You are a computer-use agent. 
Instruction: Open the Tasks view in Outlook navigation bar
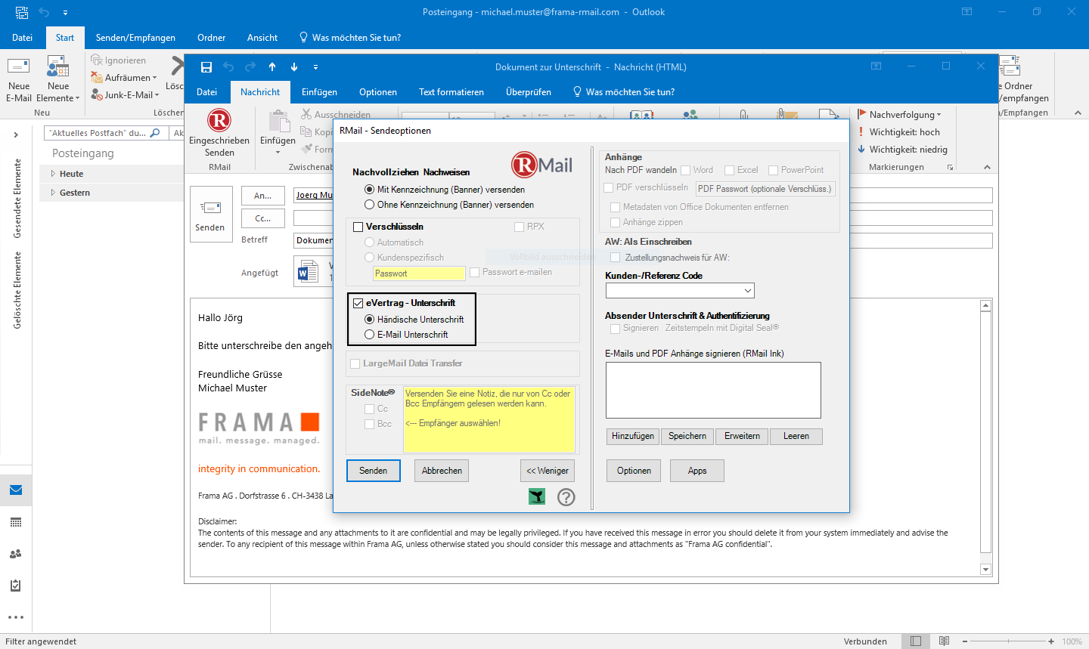(16, 586)
